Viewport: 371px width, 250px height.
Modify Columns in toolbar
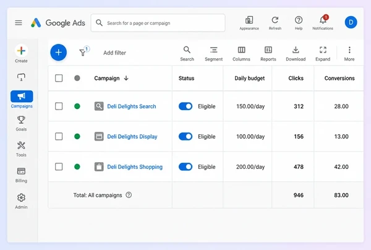[241, 54]
